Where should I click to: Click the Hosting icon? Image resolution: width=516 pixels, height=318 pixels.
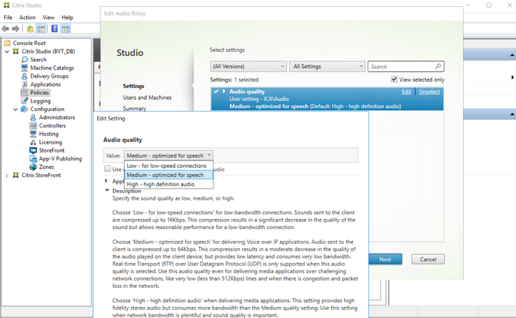(x=33, y=134)
